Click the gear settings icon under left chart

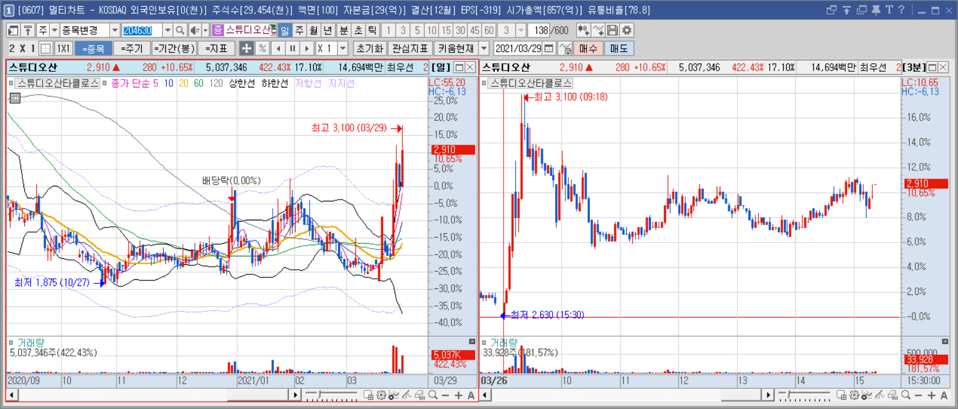[381, 395]
